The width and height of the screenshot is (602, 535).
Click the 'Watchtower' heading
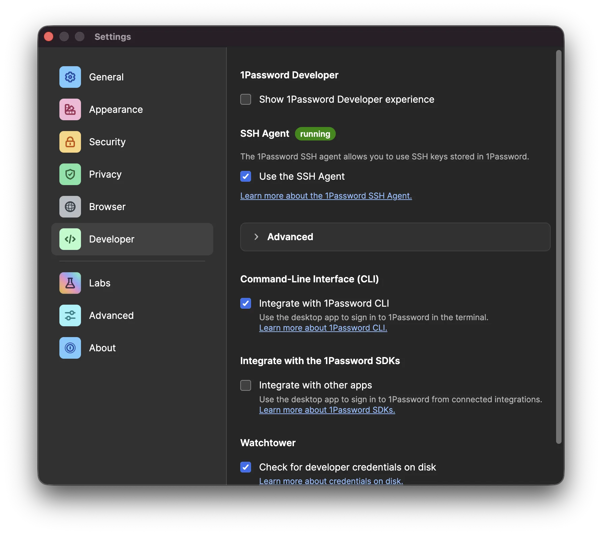[268, 443]
